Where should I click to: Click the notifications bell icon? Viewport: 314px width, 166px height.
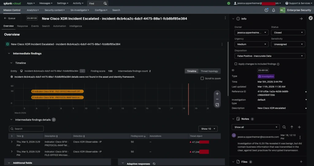[274, 10]
